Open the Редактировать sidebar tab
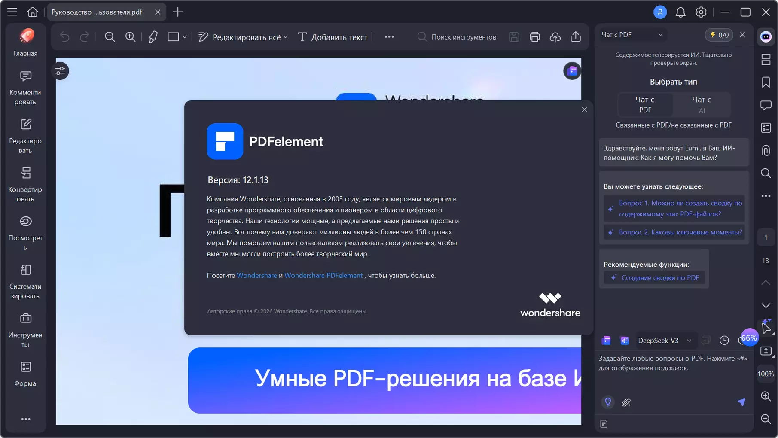 (x=25, y=136)
